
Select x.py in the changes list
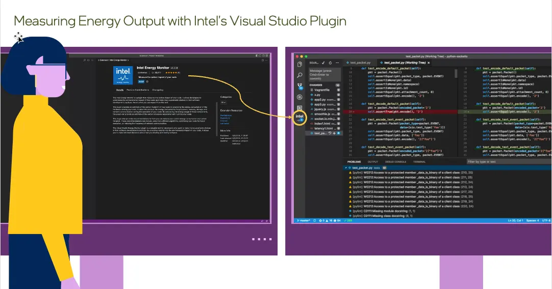pos(324,95)
